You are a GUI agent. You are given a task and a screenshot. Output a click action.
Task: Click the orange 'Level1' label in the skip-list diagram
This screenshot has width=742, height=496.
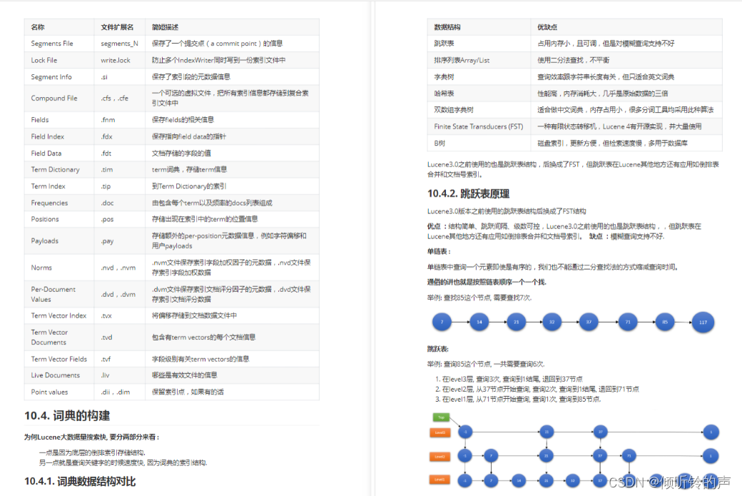click(x=440, y=480)
